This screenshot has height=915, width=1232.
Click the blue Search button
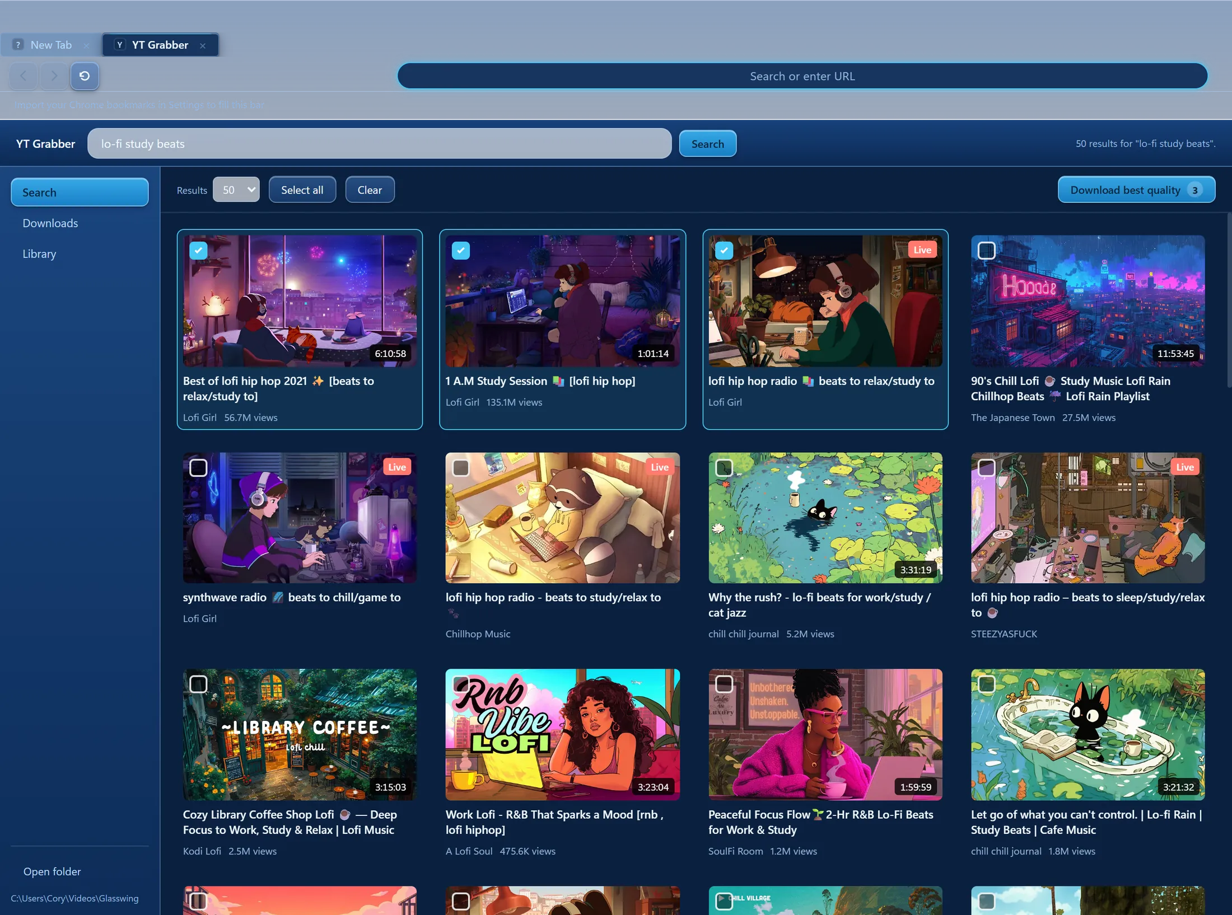pyautogui.click(x=707, y=144)
